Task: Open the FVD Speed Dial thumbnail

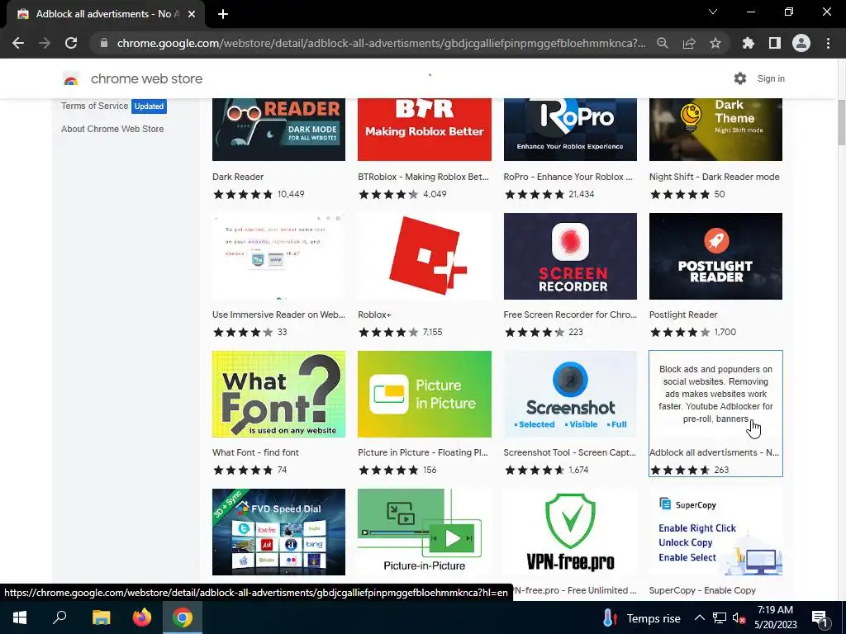Action: 278,532
